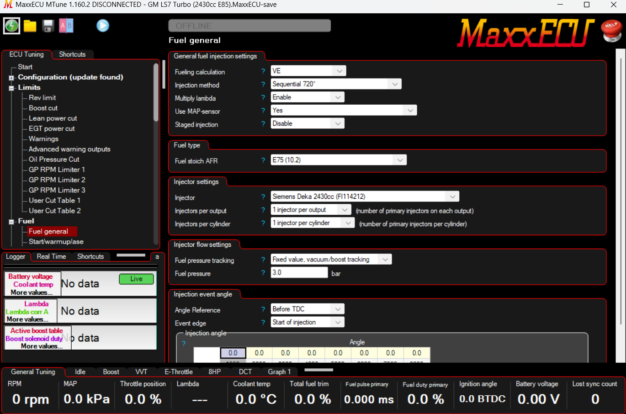This screenshot has height=414, width=626.
Task: Switch to the ECU Tuning tab
Action: 27,54
